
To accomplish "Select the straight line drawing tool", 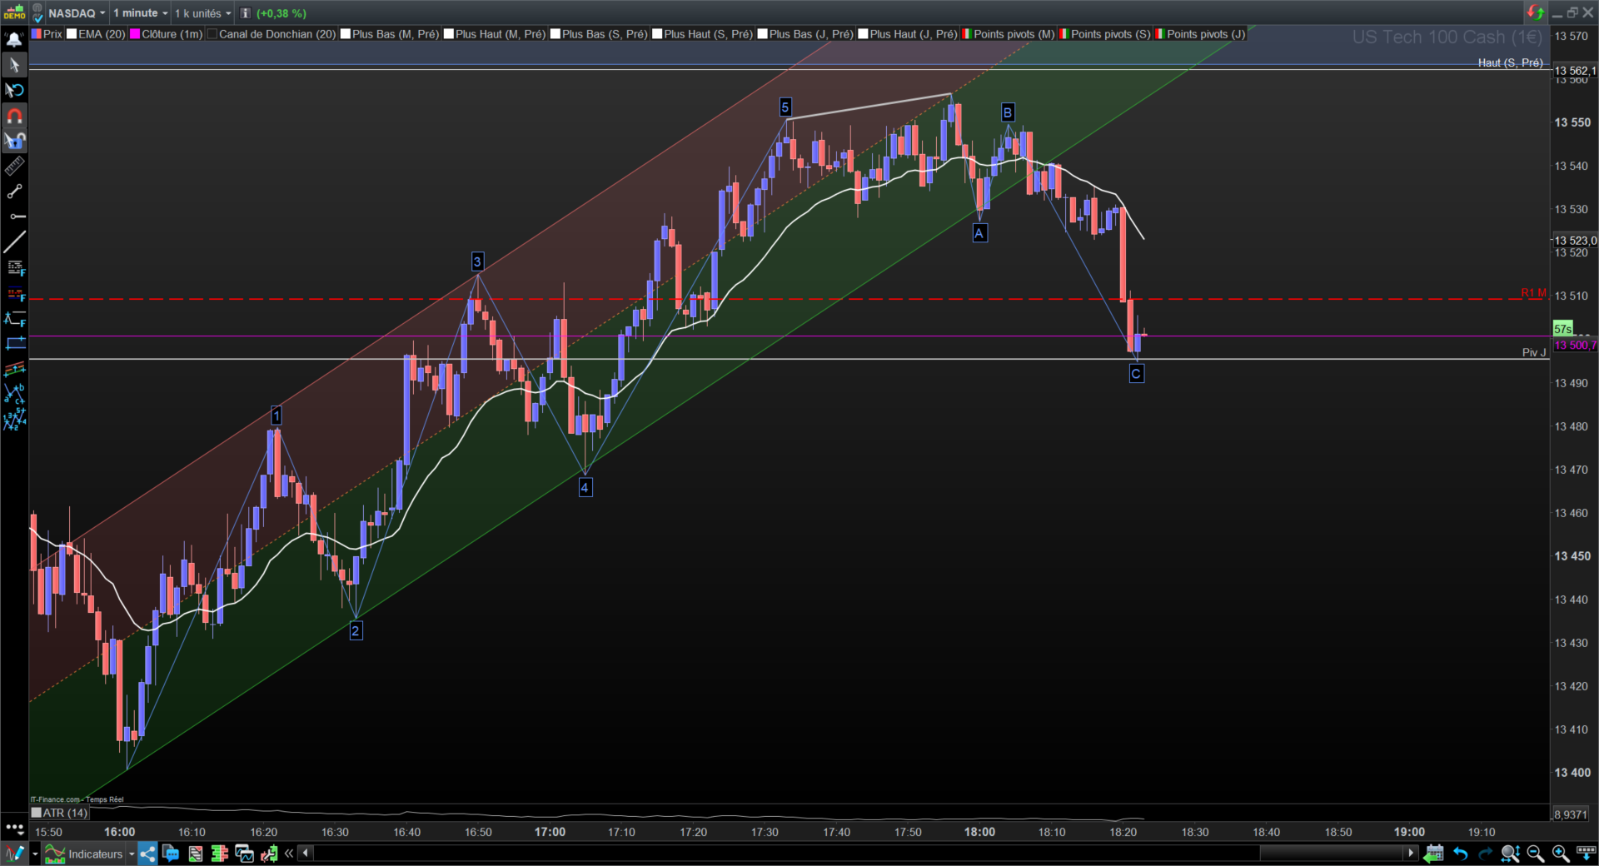I will [x=14, y=242].
